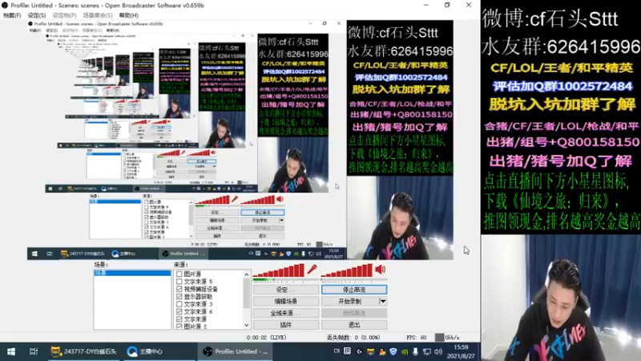Screen dimensions: 641x361
Task: Click sources list scroll-down arrow
Action: [247, 325]
